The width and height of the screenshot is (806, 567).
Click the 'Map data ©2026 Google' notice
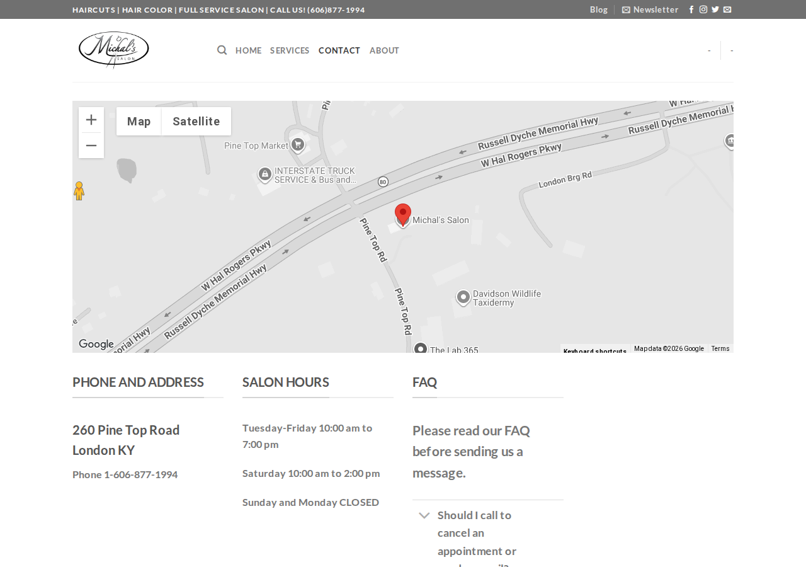coord(669,349)
